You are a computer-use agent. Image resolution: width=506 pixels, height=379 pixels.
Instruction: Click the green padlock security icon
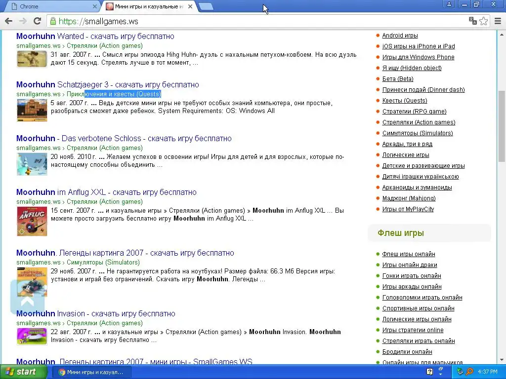52,21
